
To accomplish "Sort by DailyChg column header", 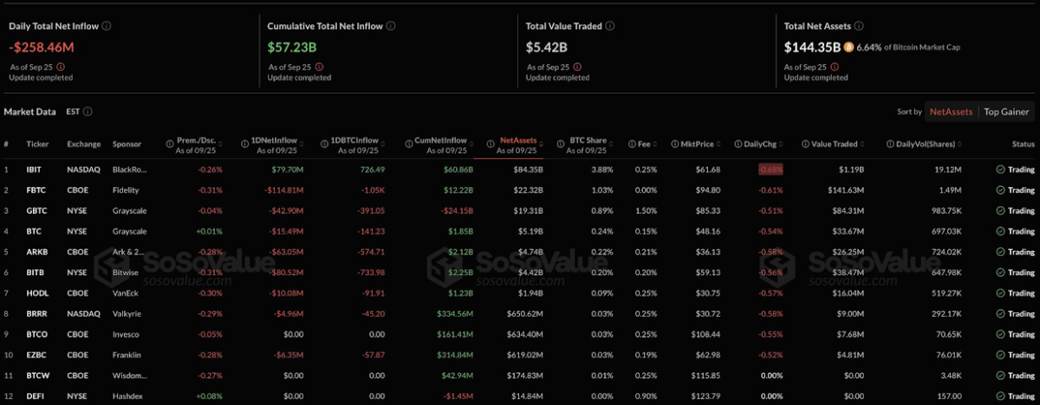I will click(760, 144).
